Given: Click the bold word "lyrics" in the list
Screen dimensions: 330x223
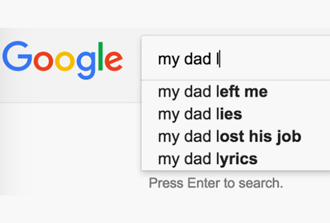Looking at the screenshot, I should pos(236,158).
